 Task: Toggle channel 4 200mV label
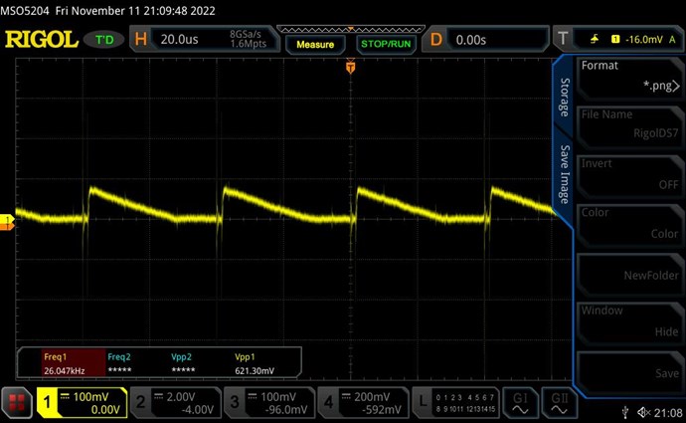(372, 397)
